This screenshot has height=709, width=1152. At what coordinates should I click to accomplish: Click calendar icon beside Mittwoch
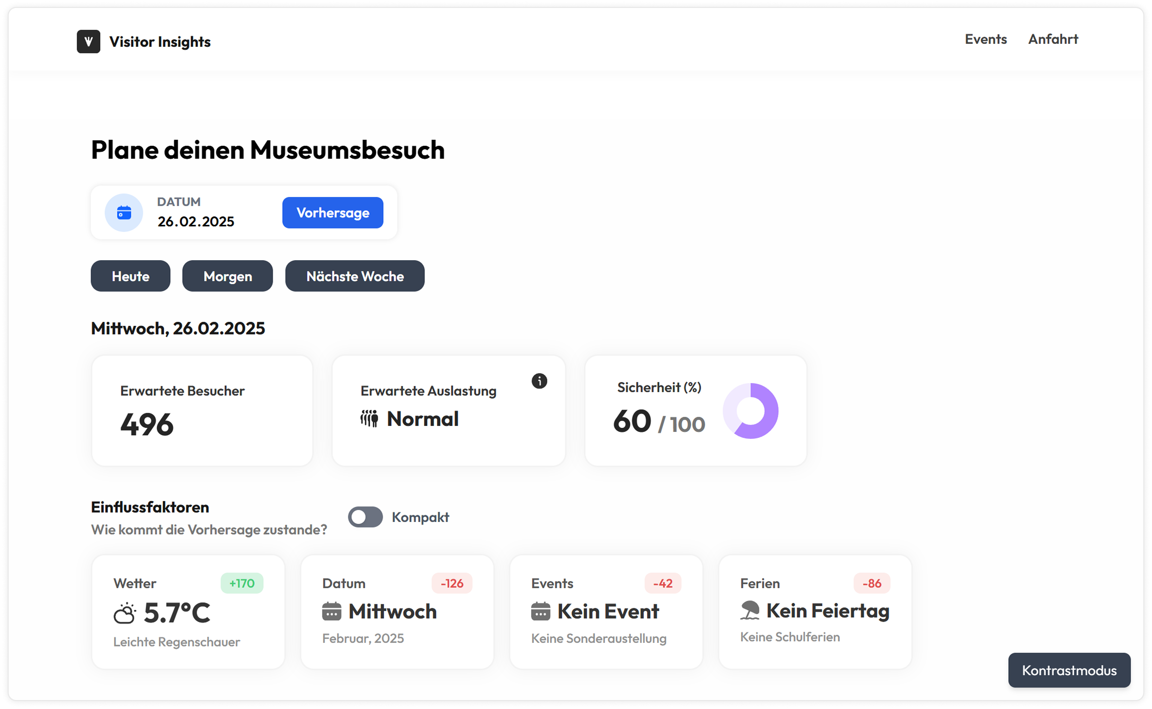coord(331,611)
